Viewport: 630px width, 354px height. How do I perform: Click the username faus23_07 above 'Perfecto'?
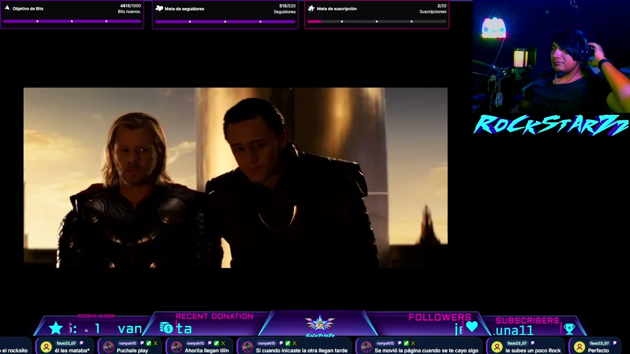599,343
